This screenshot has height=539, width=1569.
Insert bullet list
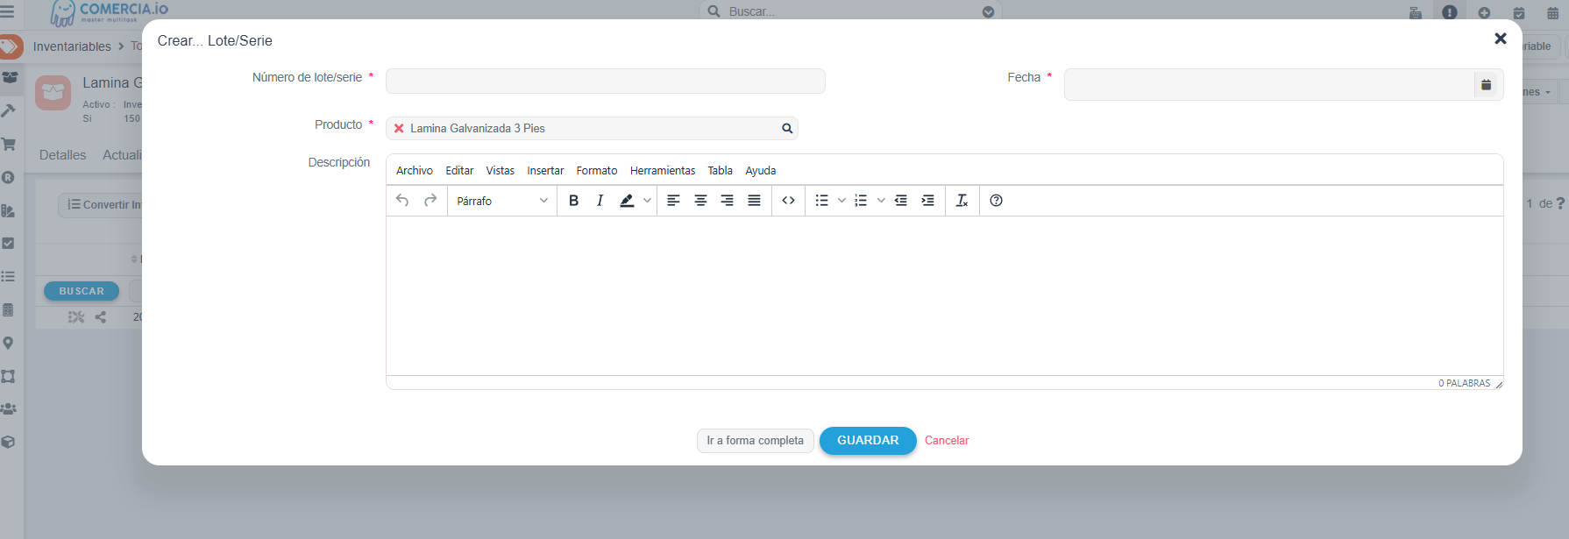click(821, 201)
